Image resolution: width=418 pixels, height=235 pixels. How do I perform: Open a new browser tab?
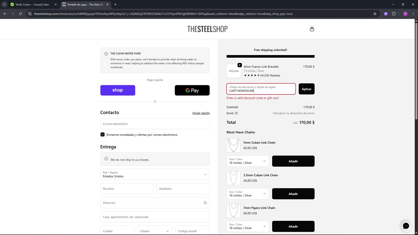(x=115, y=4)
